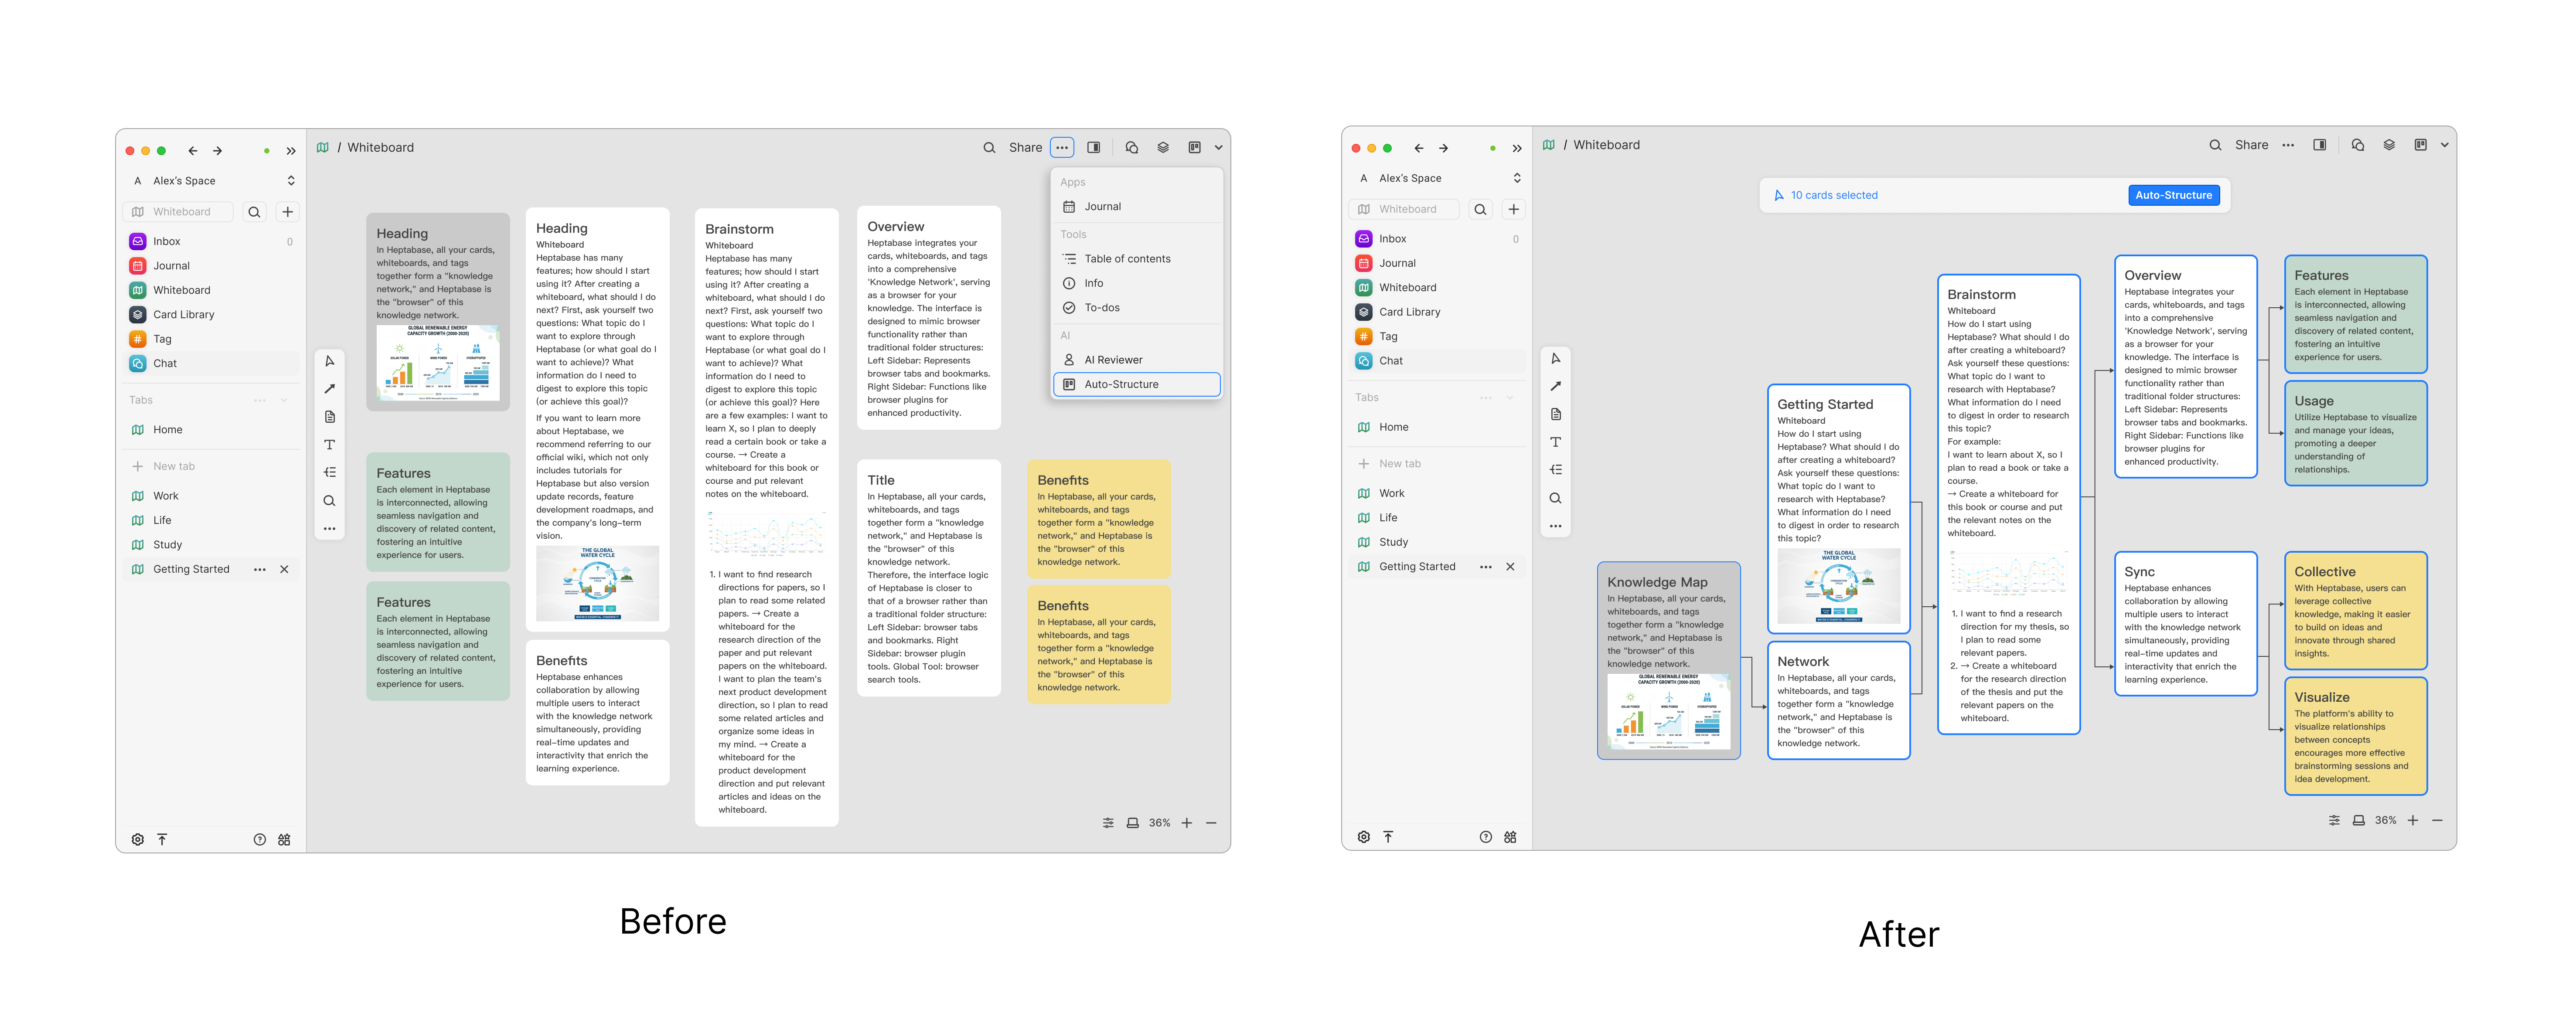This screenshot has height=1026, width=2576.
Task: Click Share in the After window header
Action: 2251,145
